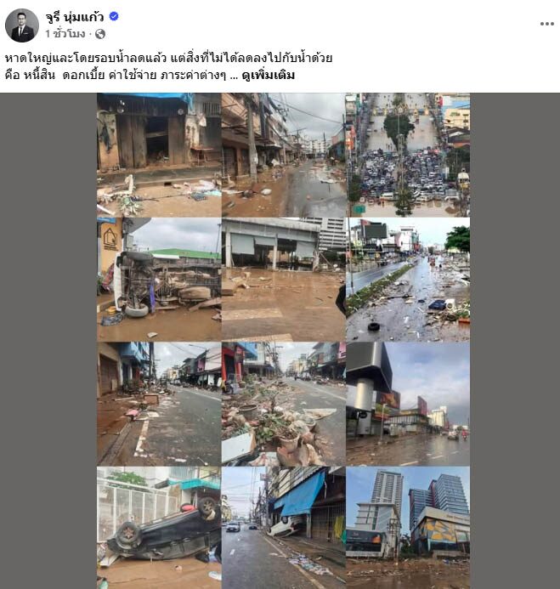Click the blue verified badge icon
Image resolution: width=560 pixels, height=589 pixels.
tap(114, 16)
